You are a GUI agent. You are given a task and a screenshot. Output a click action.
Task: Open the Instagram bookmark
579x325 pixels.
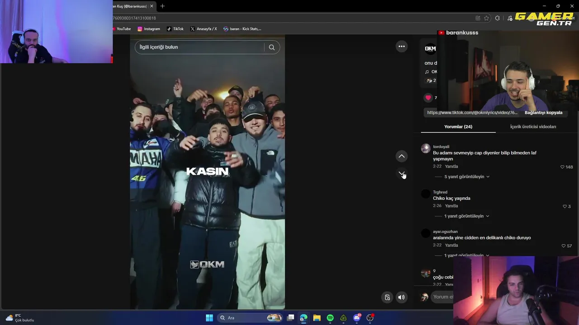[x=149, y=29]
